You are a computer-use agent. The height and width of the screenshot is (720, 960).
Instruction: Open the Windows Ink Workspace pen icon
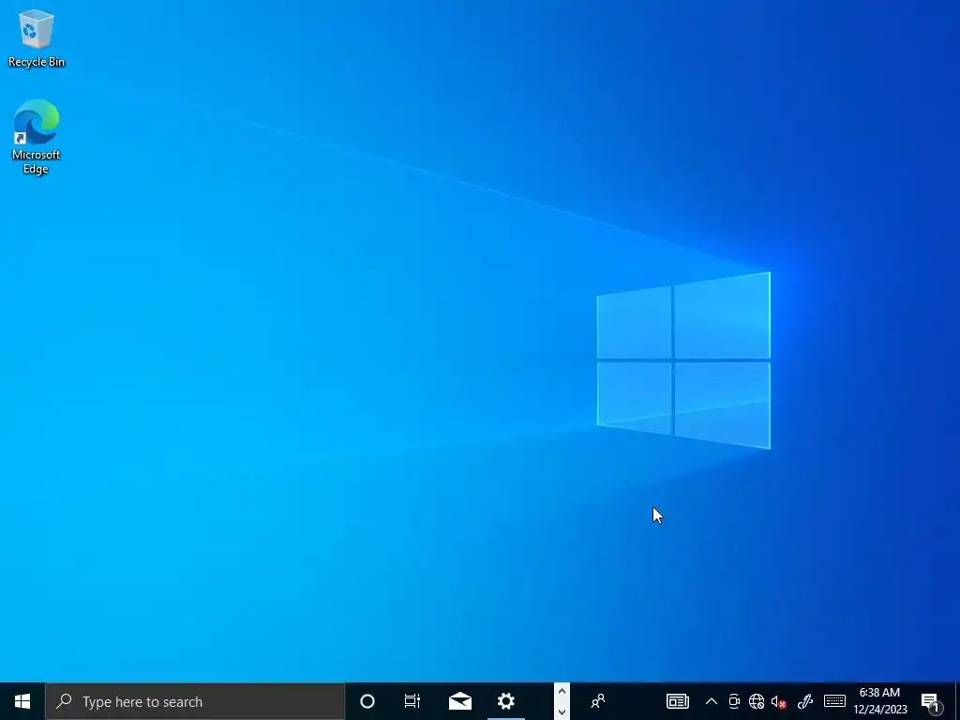pos(805,701)
